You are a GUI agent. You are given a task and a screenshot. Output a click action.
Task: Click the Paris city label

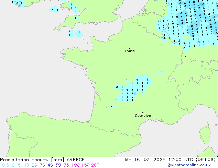pos(130,51)
